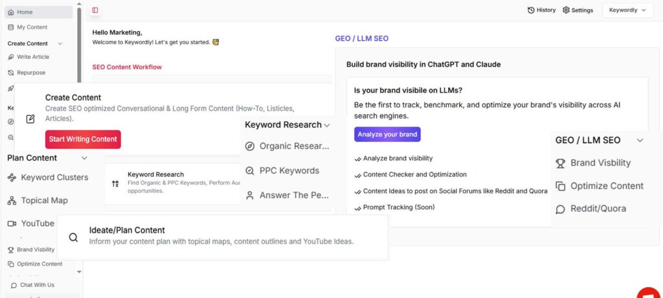
Task: Click the Brand Visibility trophy icon
Action: [x=561, y=163]
